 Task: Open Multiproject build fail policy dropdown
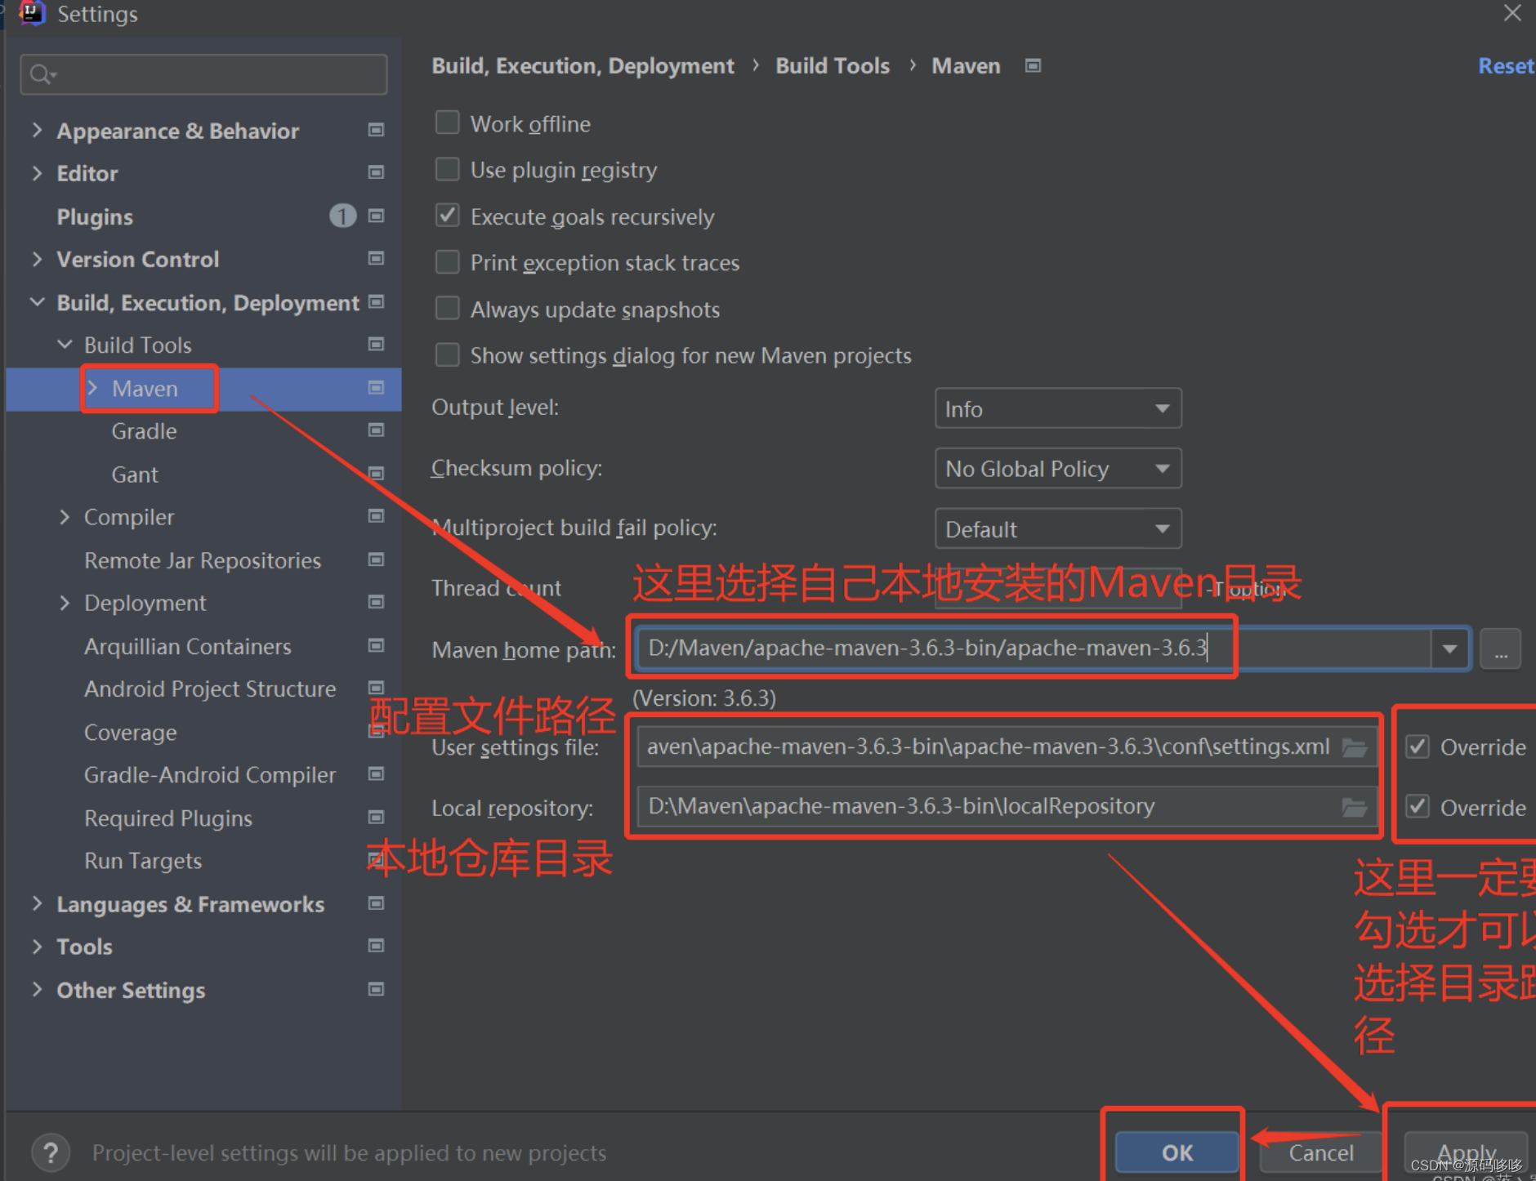tap(1058, 528)
